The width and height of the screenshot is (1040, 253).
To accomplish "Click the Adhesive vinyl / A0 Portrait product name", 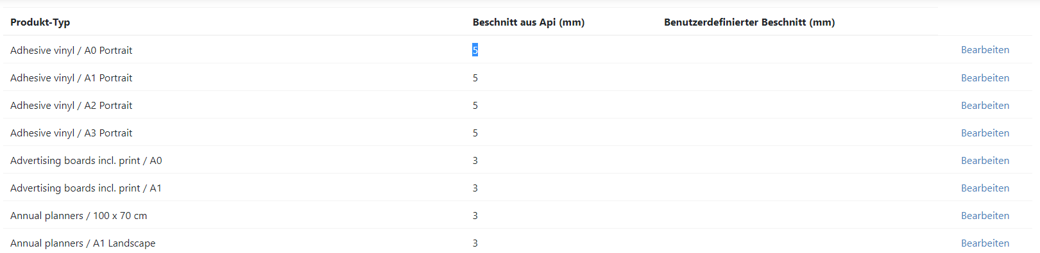I will [71, 51].
